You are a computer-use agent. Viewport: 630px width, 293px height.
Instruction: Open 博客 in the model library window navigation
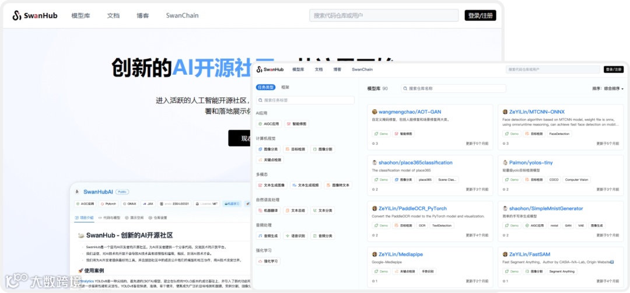pos(337,69)
